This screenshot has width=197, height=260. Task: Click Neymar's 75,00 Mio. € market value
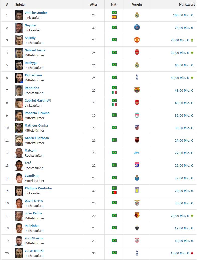coord(184,28)
